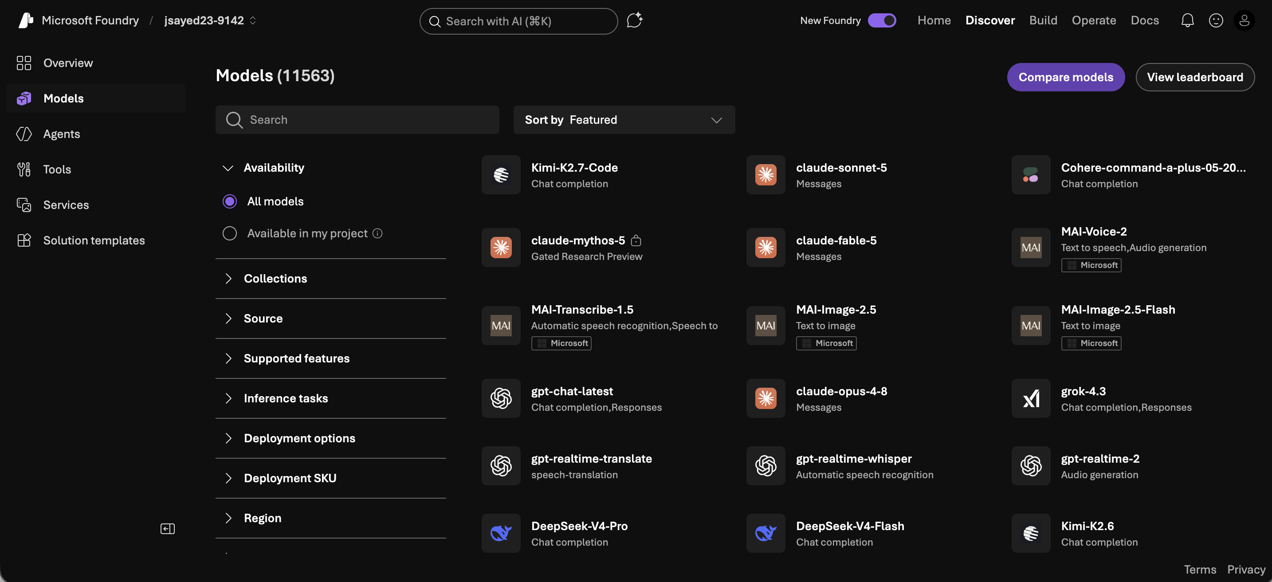Switch to the Build tab

(1043, 20)
